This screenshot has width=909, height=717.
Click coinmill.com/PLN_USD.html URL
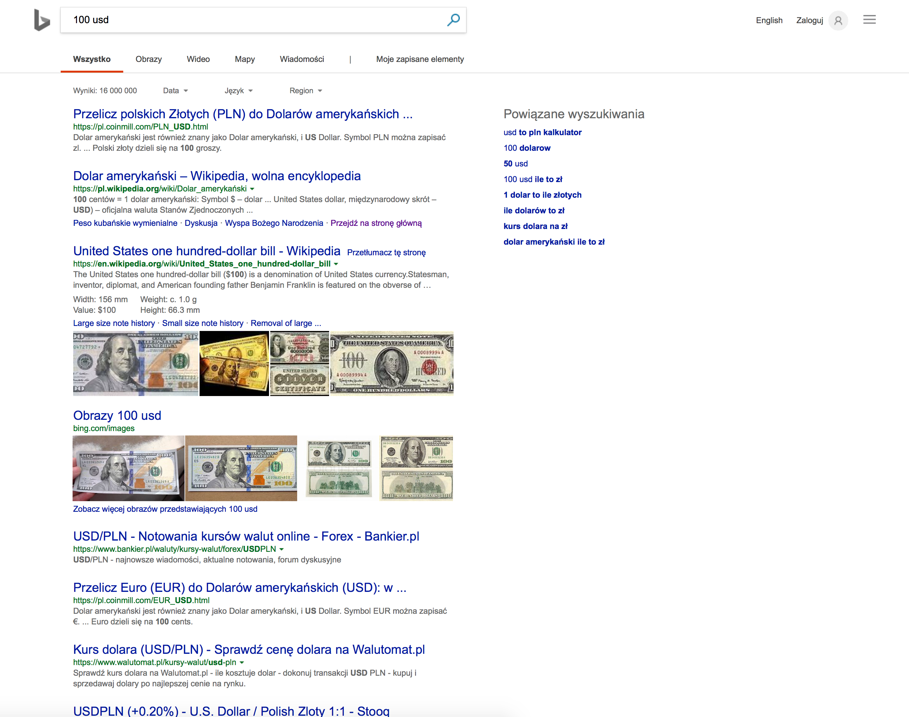point(140,127)
